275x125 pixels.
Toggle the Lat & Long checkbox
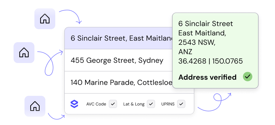(151, 104)
